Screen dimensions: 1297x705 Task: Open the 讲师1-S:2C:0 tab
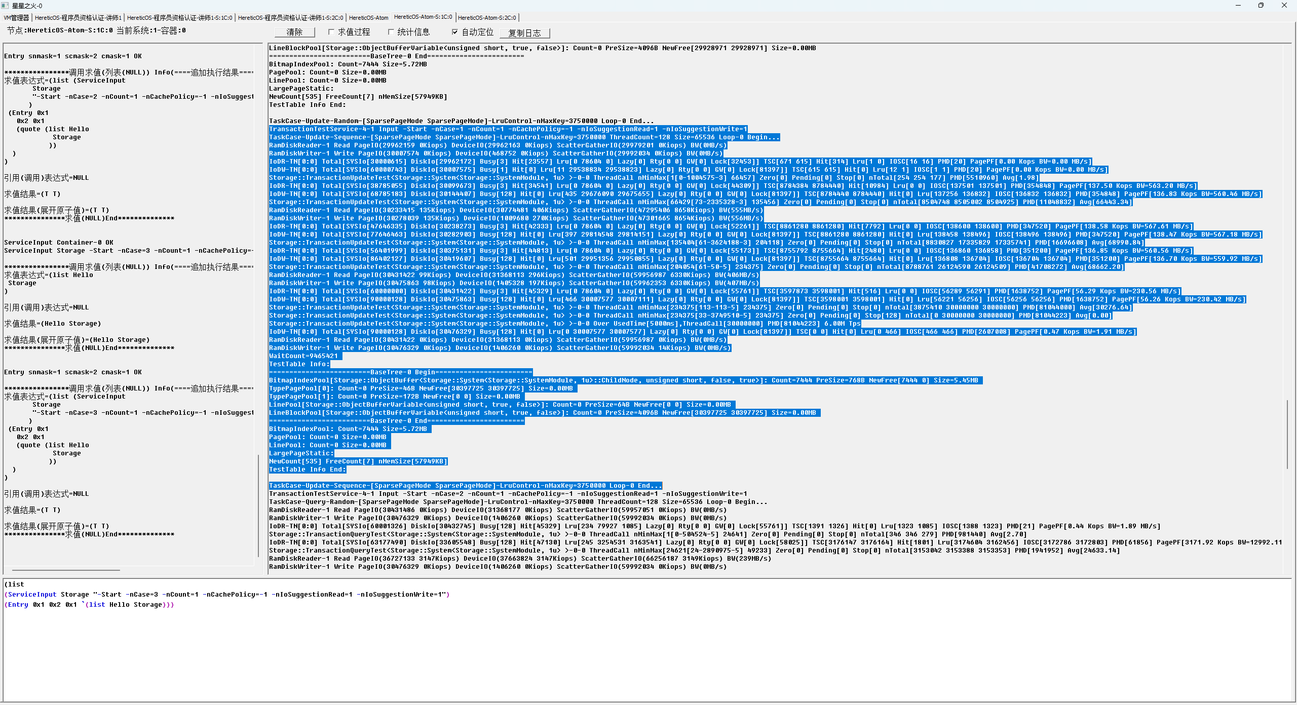(290, 18)
